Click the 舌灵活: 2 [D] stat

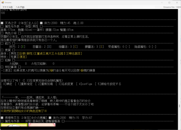click(x=42, y=47)
